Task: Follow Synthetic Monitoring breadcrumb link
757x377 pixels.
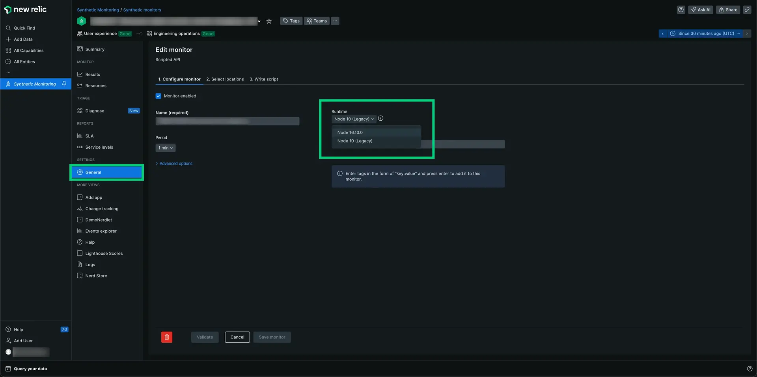Action: tap(98, 10)
